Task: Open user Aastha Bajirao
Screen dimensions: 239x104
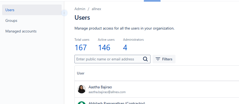Action: tap(100, 87)
